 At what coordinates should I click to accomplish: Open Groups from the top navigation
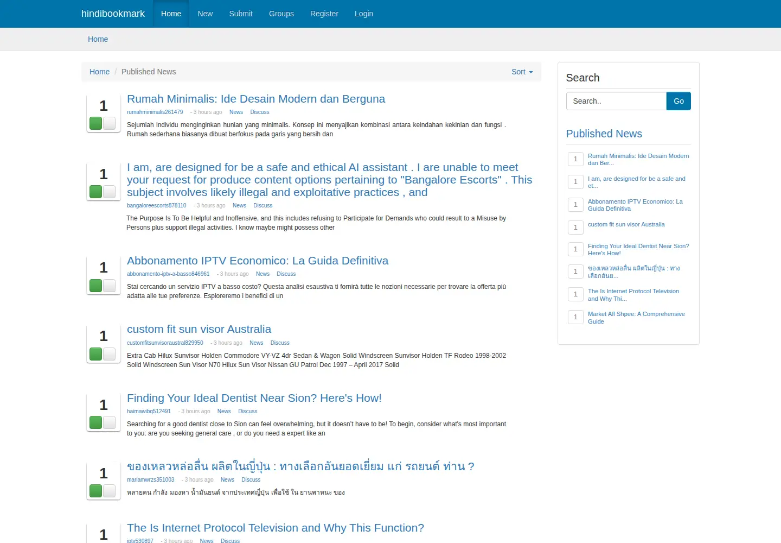pos(281,14)
